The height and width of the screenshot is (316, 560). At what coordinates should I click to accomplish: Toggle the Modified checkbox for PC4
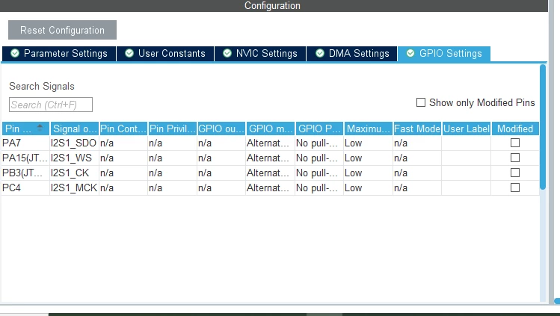515,188
